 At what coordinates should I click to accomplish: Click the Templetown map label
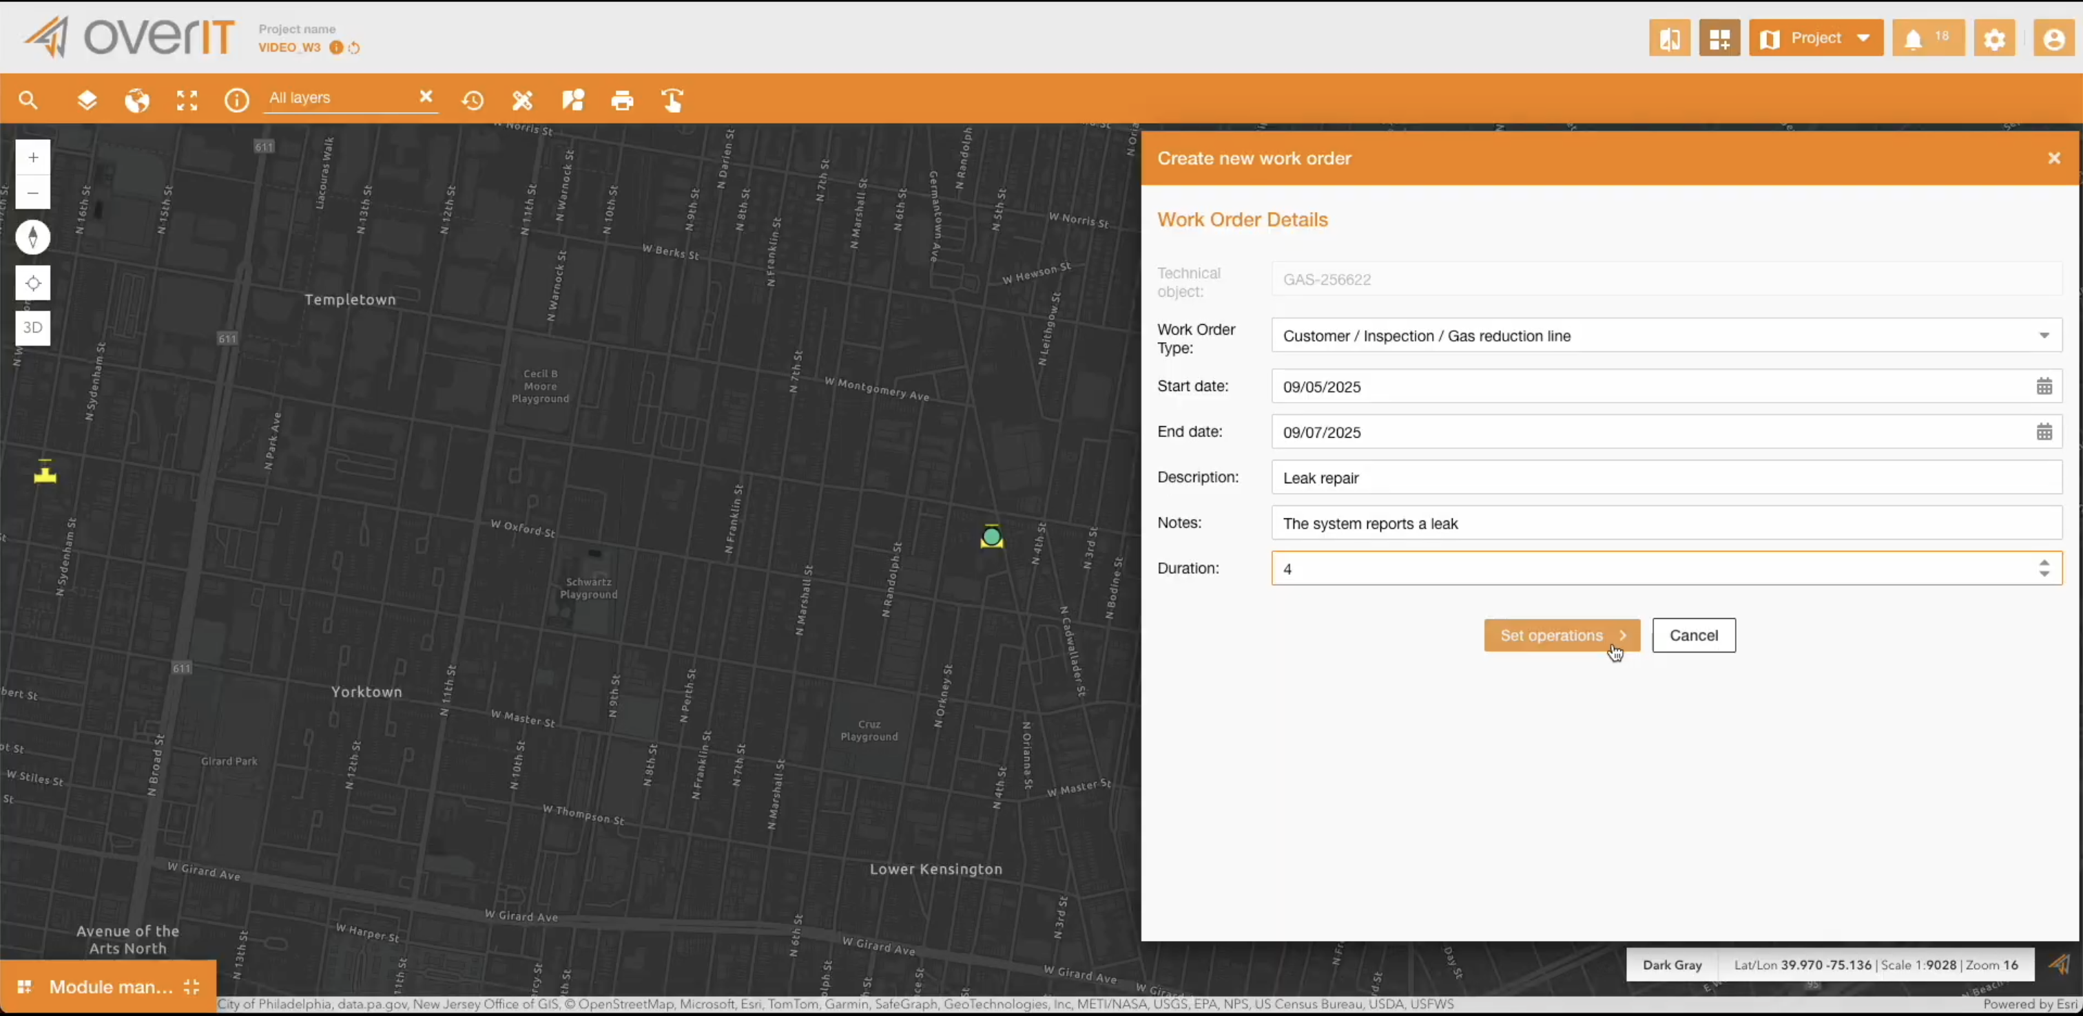350,300
